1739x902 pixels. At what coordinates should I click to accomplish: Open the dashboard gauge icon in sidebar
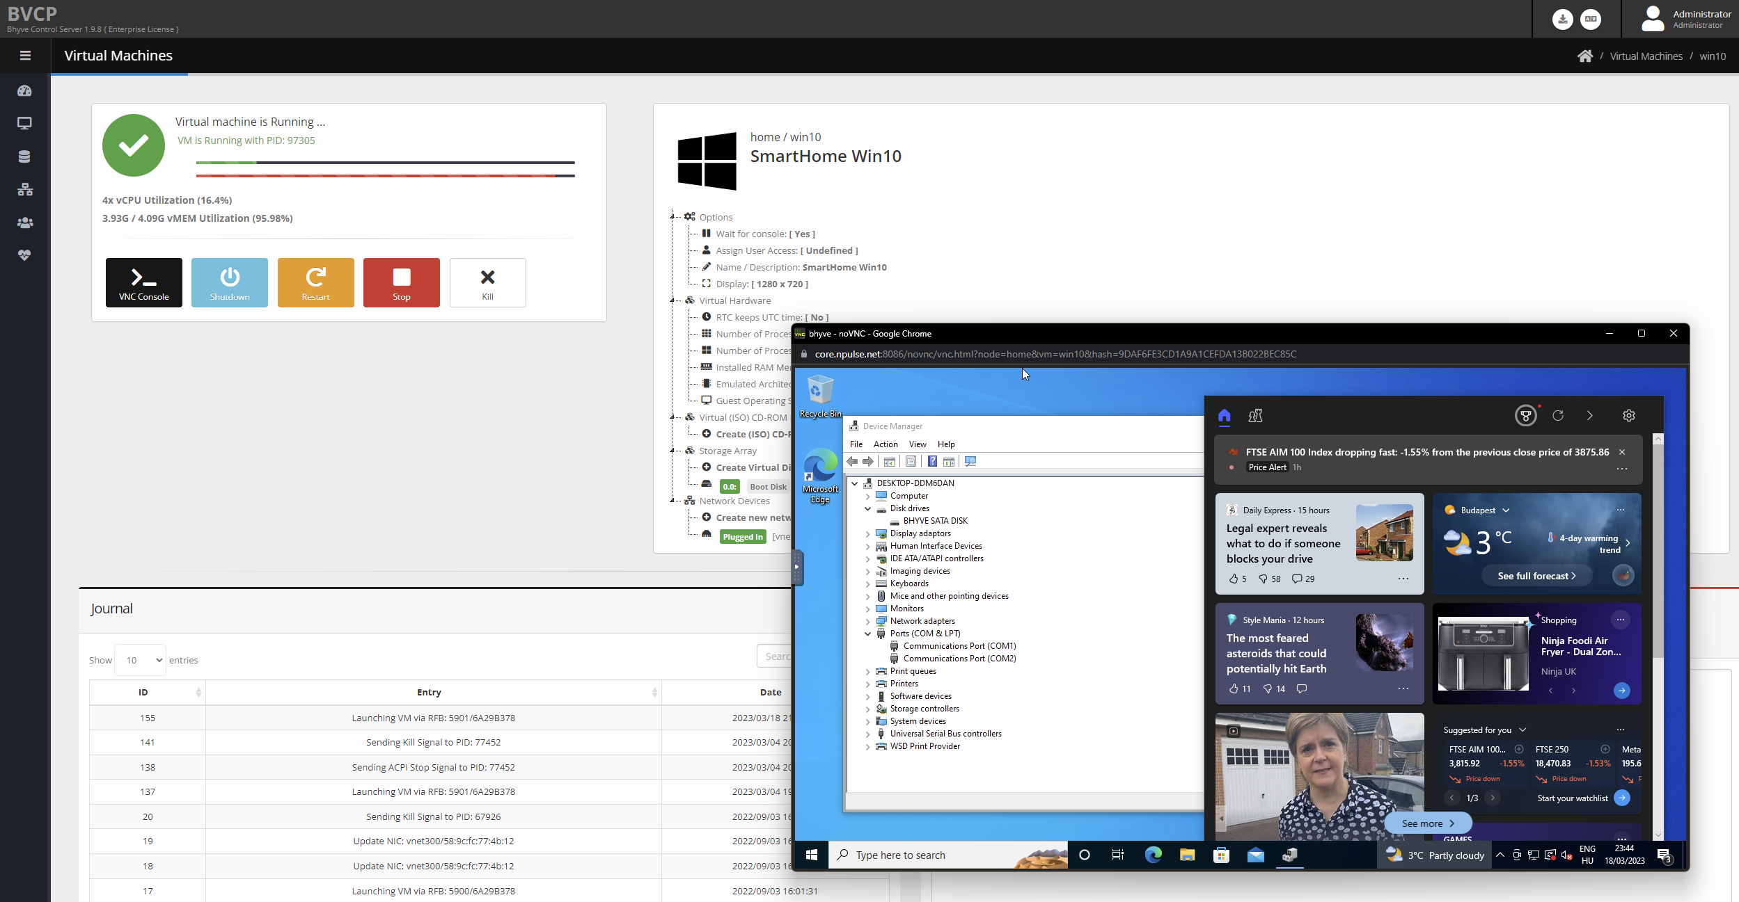pos(24,90)
